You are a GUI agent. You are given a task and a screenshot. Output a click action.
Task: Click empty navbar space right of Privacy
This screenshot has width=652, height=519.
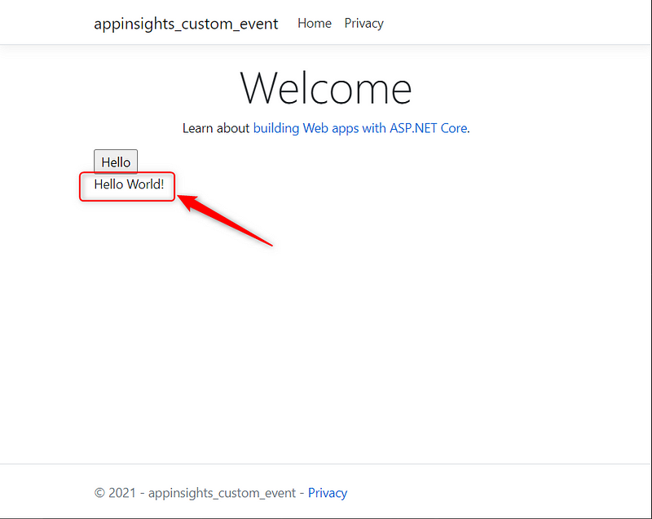(x=505, y=23)
